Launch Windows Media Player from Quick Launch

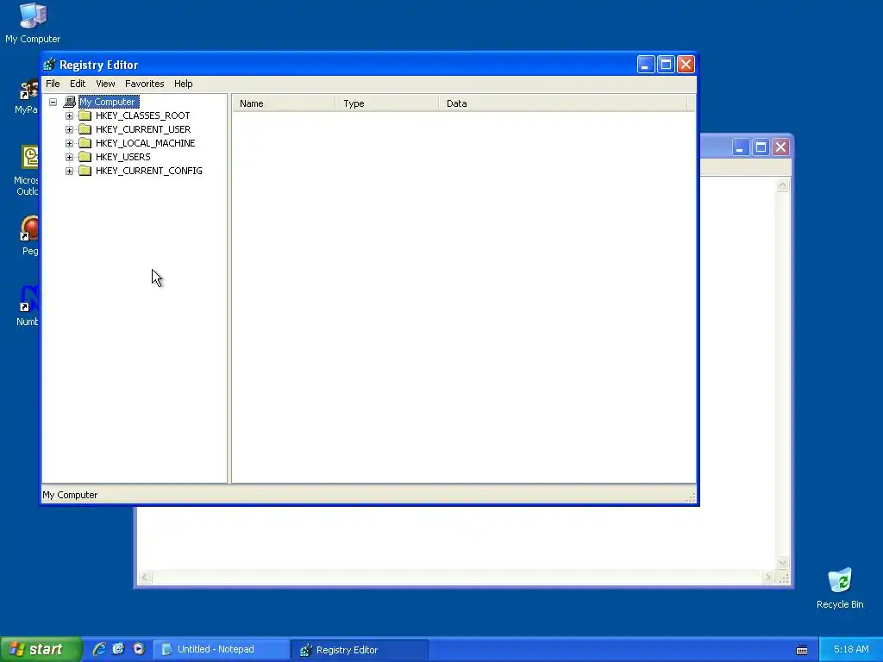[x=139, y=649]
